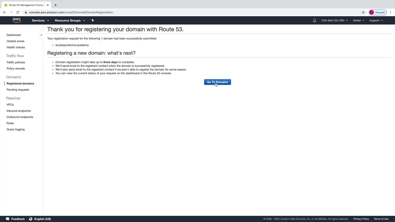Click the Feedback link in footer

18,219
